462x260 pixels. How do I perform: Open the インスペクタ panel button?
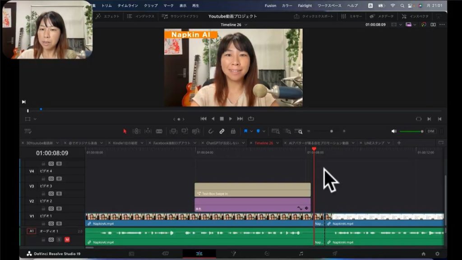pyautogui.click(x=415, y=16)
